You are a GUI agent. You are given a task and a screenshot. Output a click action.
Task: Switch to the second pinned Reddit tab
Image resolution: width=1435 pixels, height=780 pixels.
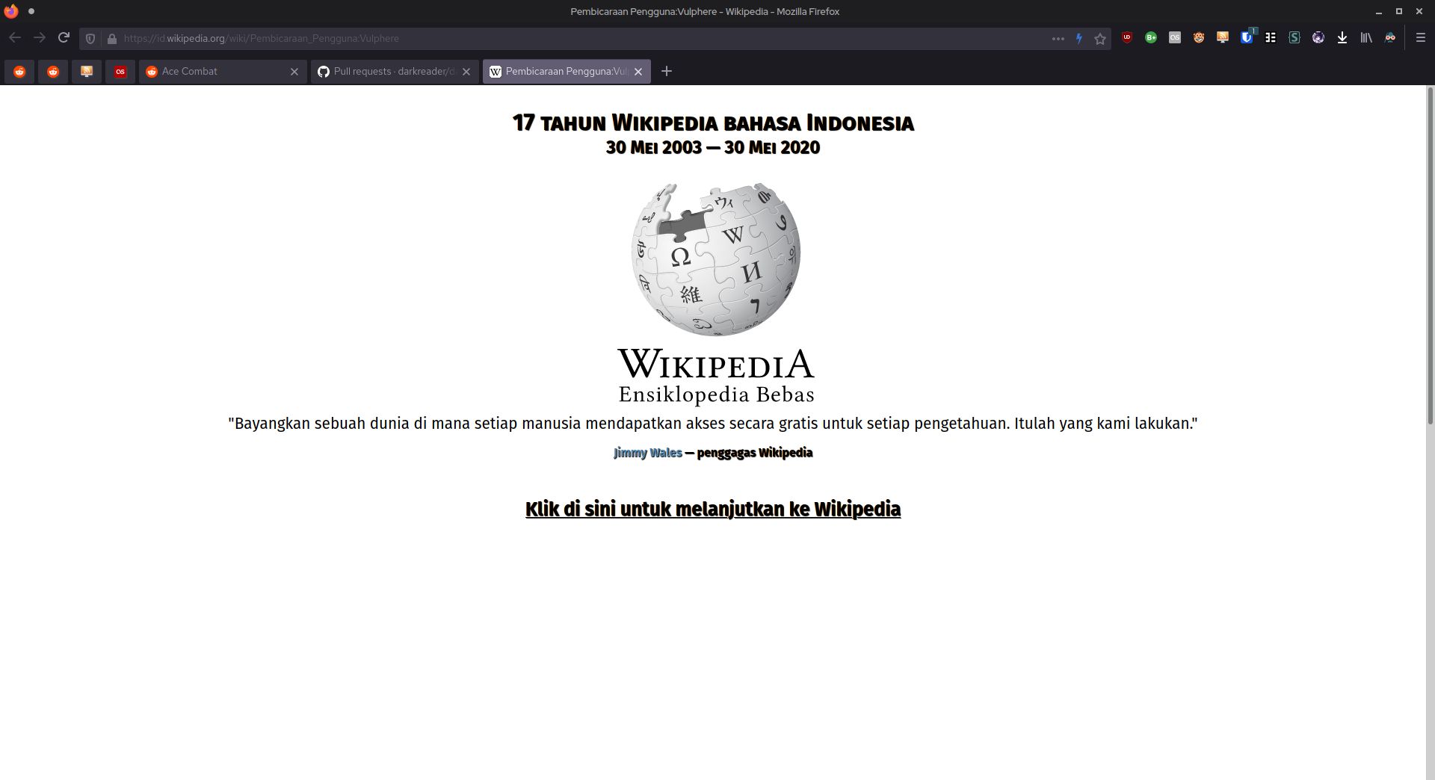[x=53, y=72]
